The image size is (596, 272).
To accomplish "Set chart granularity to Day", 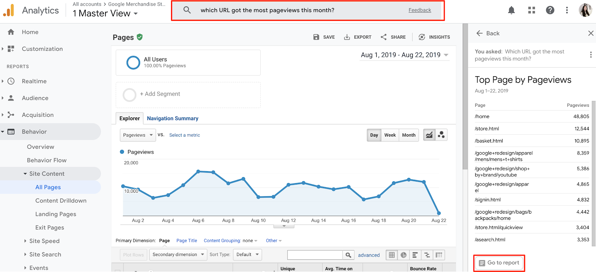I will [x=374, y=135].
